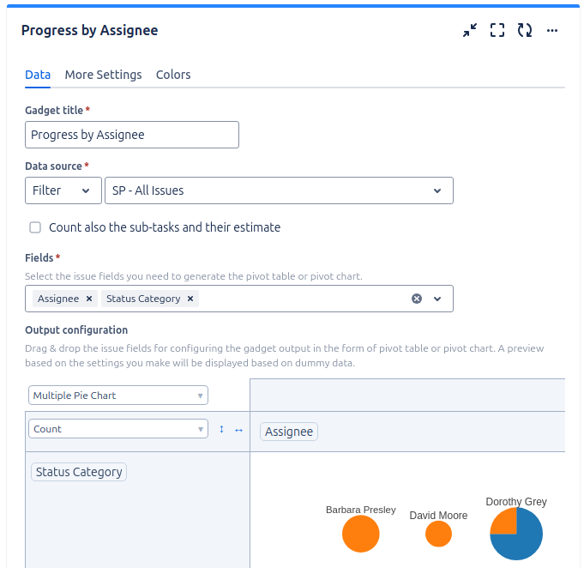Open the gadget more options menu
584x568 pixels.
tap(552, 30)
